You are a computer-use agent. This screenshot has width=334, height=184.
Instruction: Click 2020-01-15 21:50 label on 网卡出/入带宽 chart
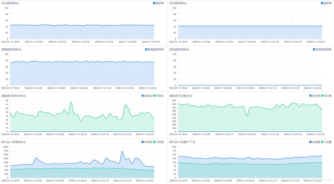[122, 180]
